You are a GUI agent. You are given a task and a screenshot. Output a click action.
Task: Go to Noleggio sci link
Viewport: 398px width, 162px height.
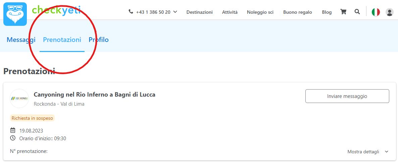point(260,12)
